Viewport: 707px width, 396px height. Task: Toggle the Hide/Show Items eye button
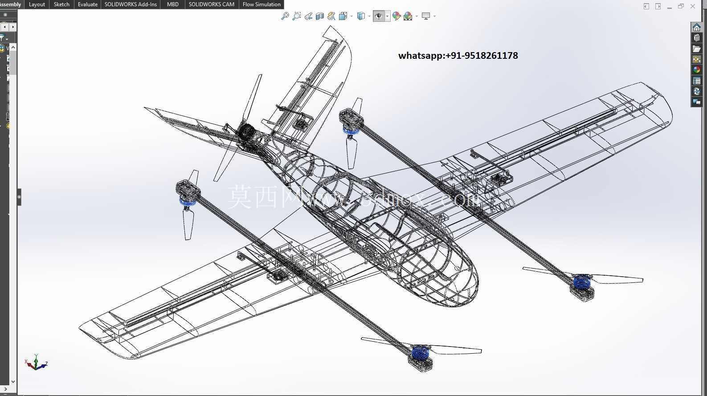pos(379,16)
